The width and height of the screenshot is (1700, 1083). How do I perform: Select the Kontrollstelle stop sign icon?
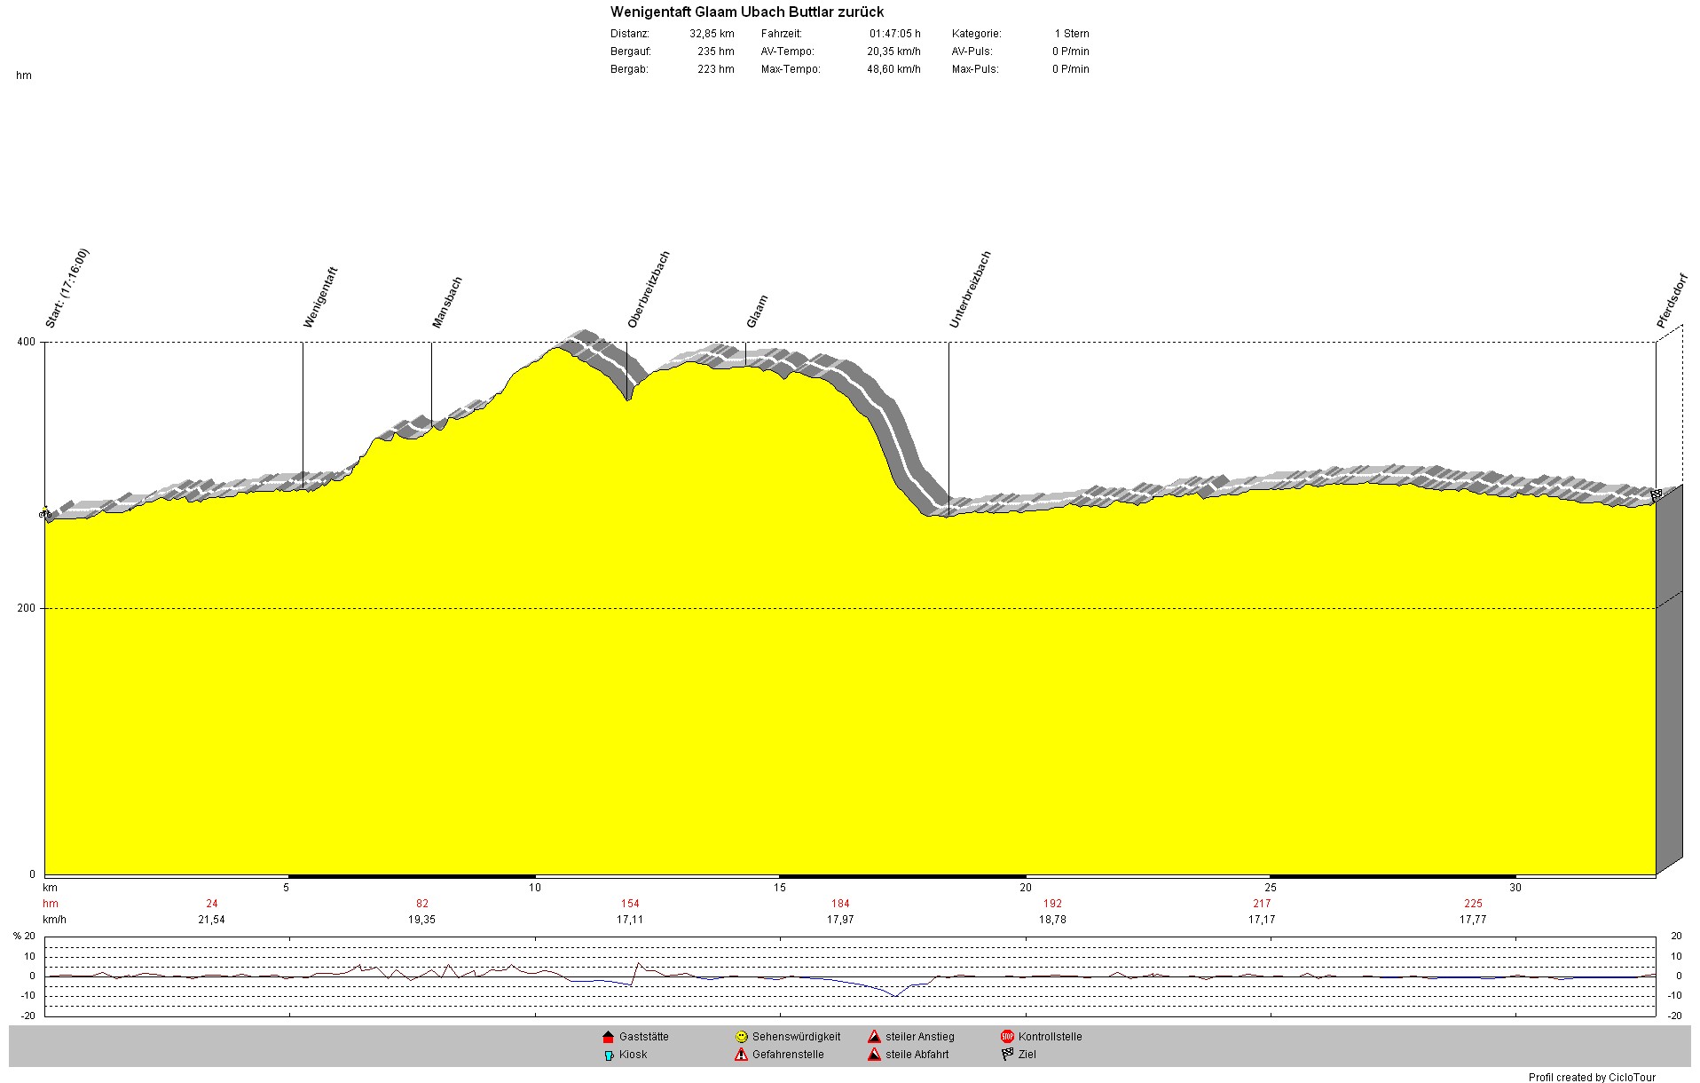pyautogui.click(x=1007, y=1037)
